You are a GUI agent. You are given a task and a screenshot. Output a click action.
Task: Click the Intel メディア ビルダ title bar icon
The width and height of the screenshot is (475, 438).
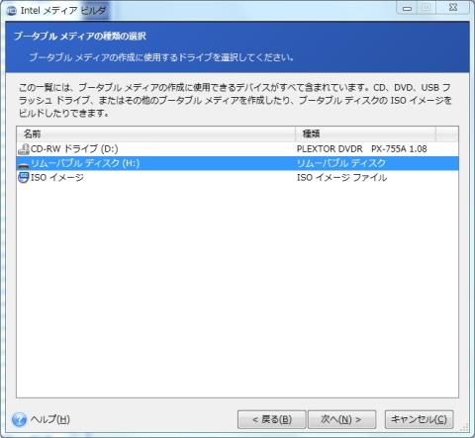point(12,11)
